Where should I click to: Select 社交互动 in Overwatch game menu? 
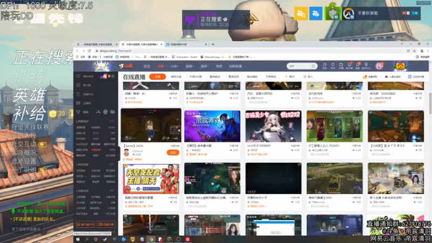click(24, 144)
